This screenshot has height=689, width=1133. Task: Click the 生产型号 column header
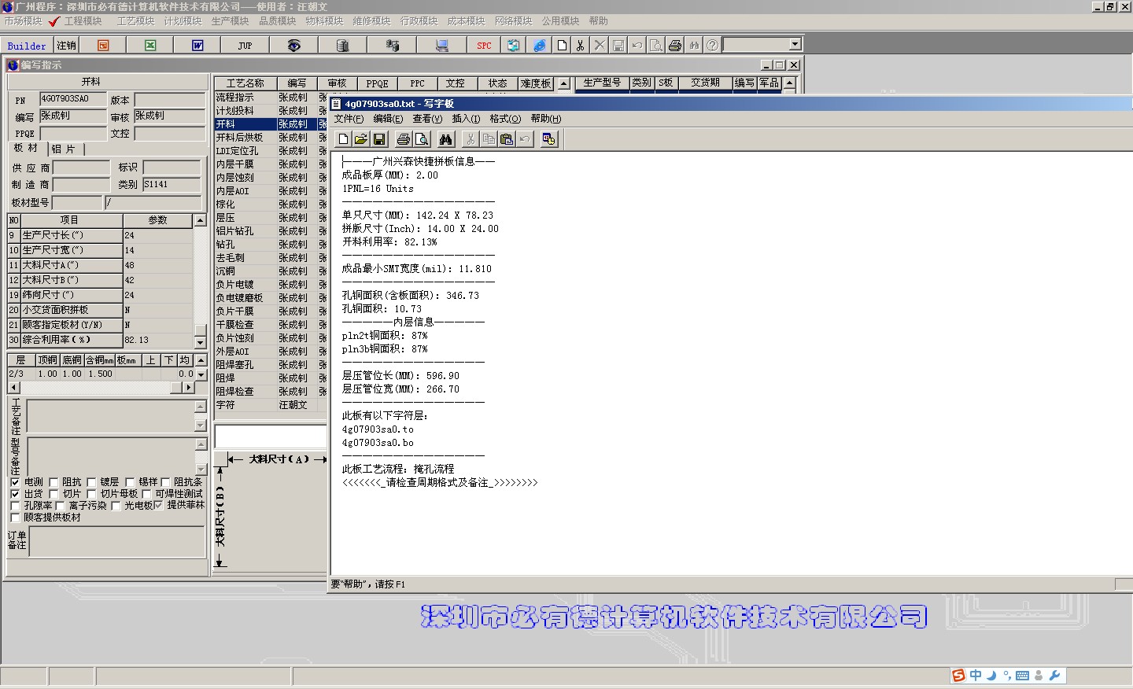602,83
